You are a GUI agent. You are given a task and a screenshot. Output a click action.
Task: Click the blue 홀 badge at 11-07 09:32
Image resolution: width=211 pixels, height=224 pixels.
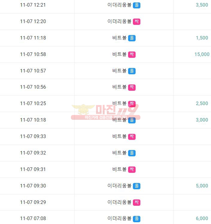coord(132,153)
